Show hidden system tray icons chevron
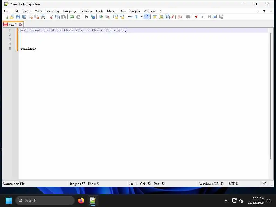 (226, 201)
